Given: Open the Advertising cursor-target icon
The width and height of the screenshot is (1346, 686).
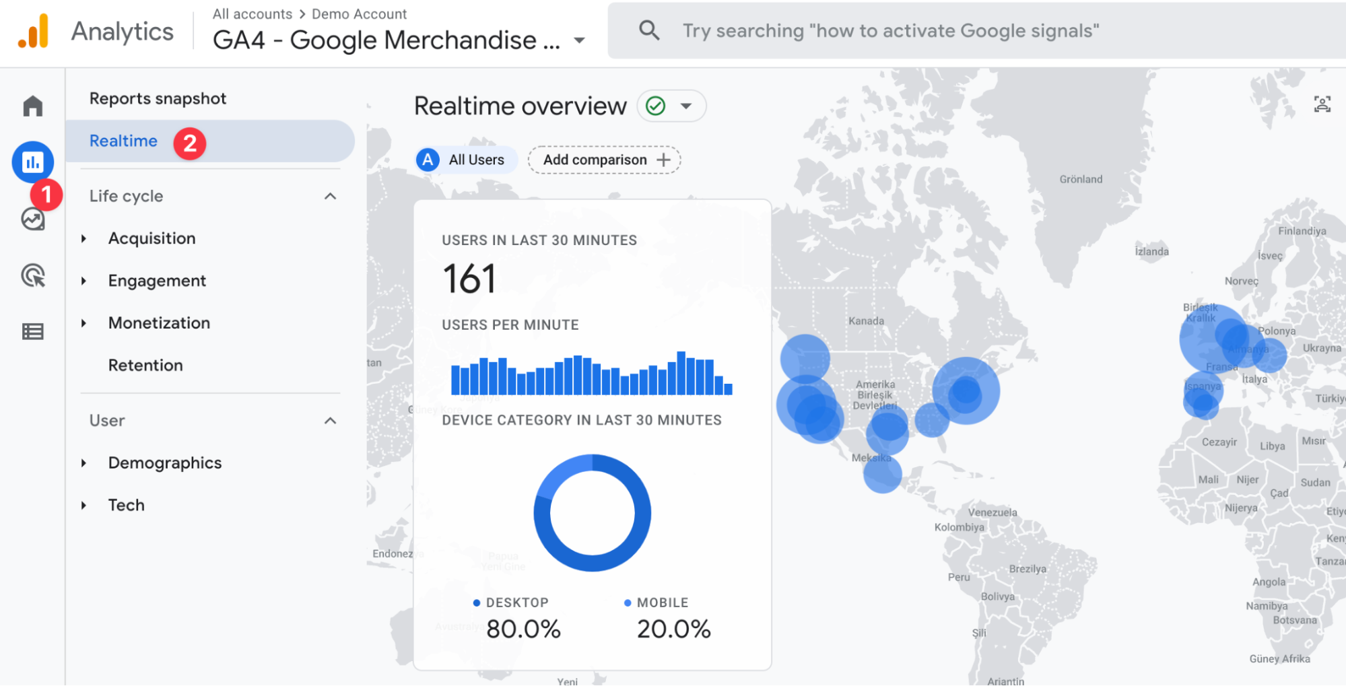Looking at the screenshot, I should pos(32,275).
